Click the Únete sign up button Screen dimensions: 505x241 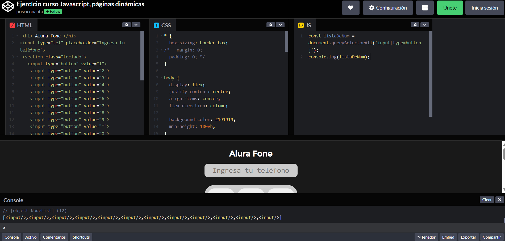coord(450,8)
